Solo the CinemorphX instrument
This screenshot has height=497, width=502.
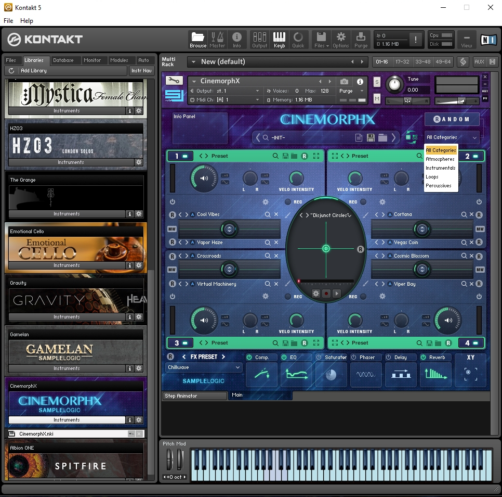(x=377, y=82)
